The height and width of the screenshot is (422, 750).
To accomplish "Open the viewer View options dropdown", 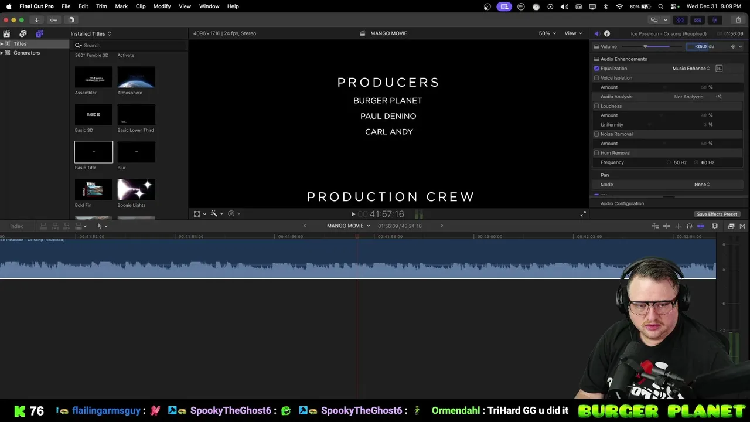I will coord(573,33).
